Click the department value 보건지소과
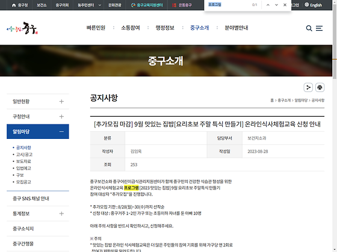 (256, 138)
